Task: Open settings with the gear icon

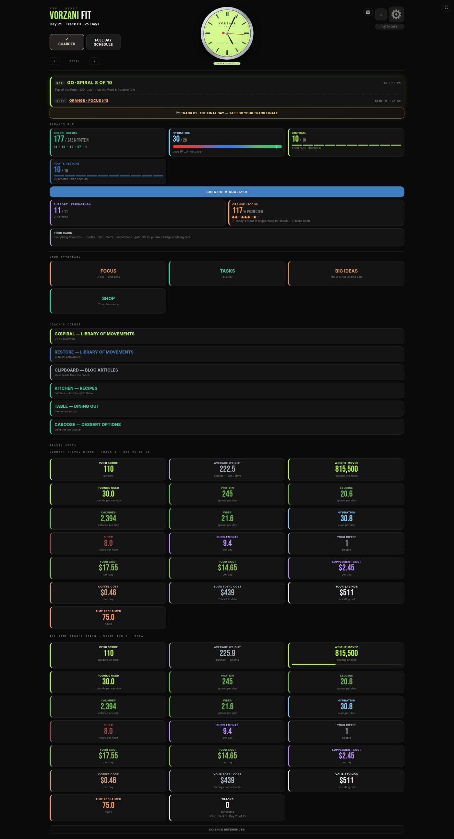Action: point(396,14)
